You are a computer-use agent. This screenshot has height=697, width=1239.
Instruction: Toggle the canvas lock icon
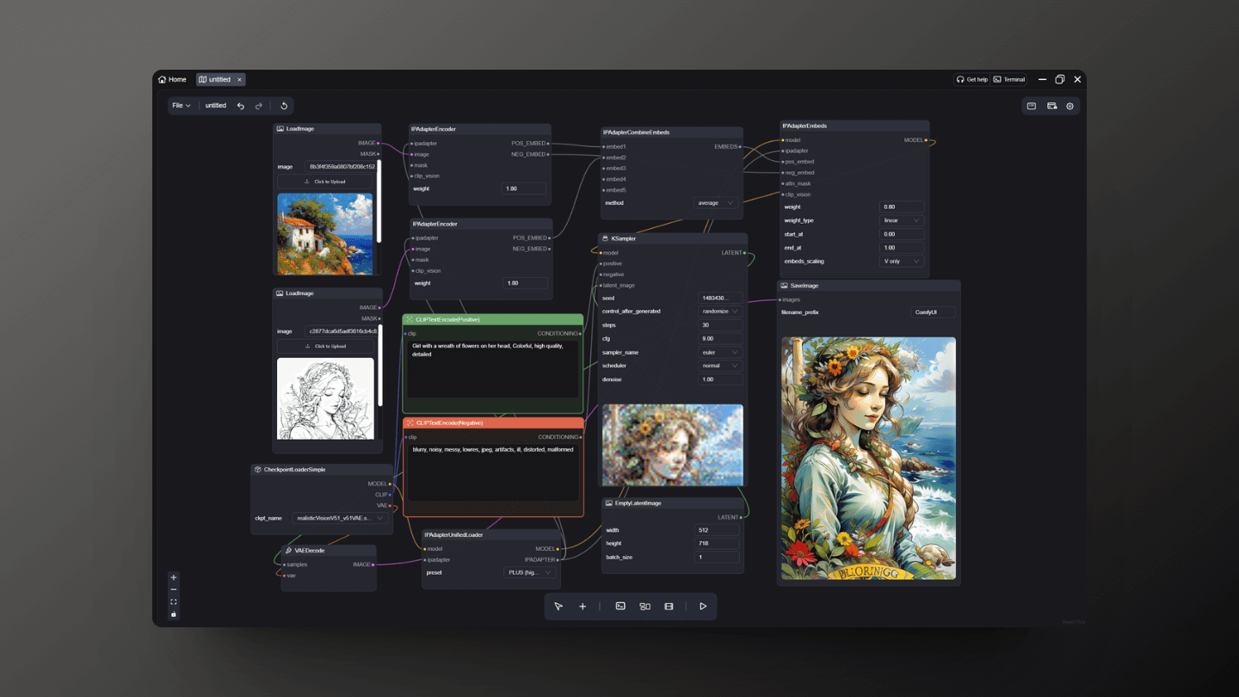coord(174,614)
